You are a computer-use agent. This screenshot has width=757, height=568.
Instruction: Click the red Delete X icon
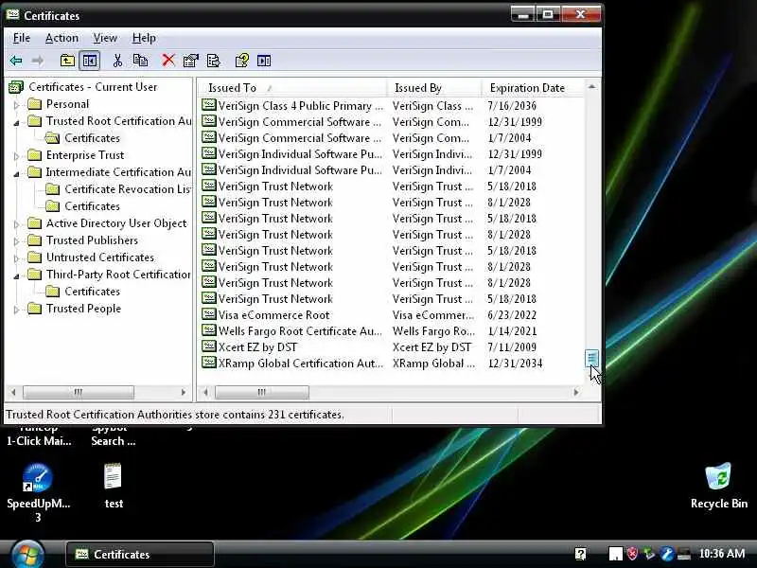pyautogui.click(x=168, y=61)
